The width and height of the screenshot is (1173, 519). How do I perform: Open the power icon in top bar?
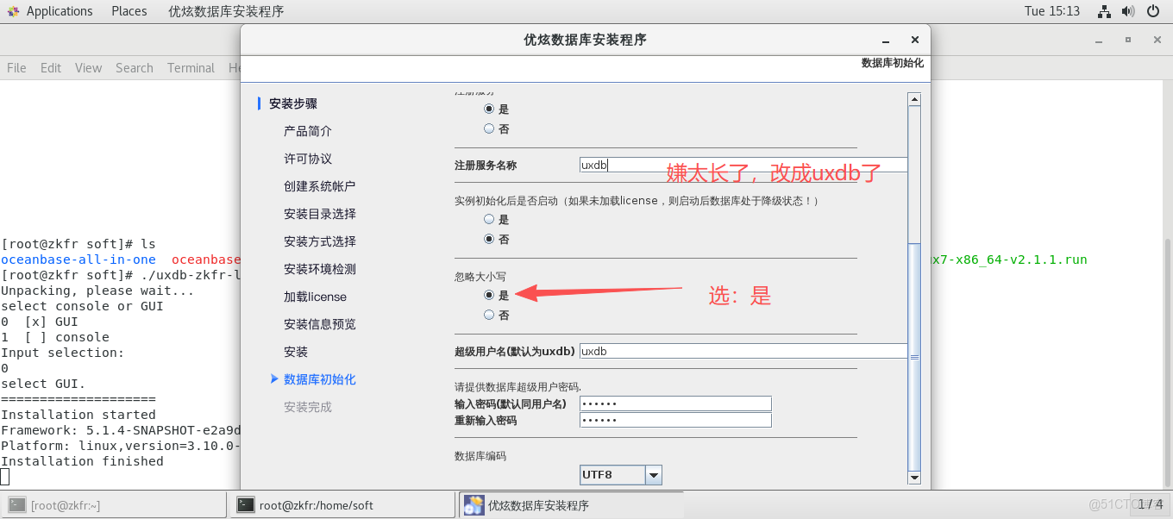1153,11
